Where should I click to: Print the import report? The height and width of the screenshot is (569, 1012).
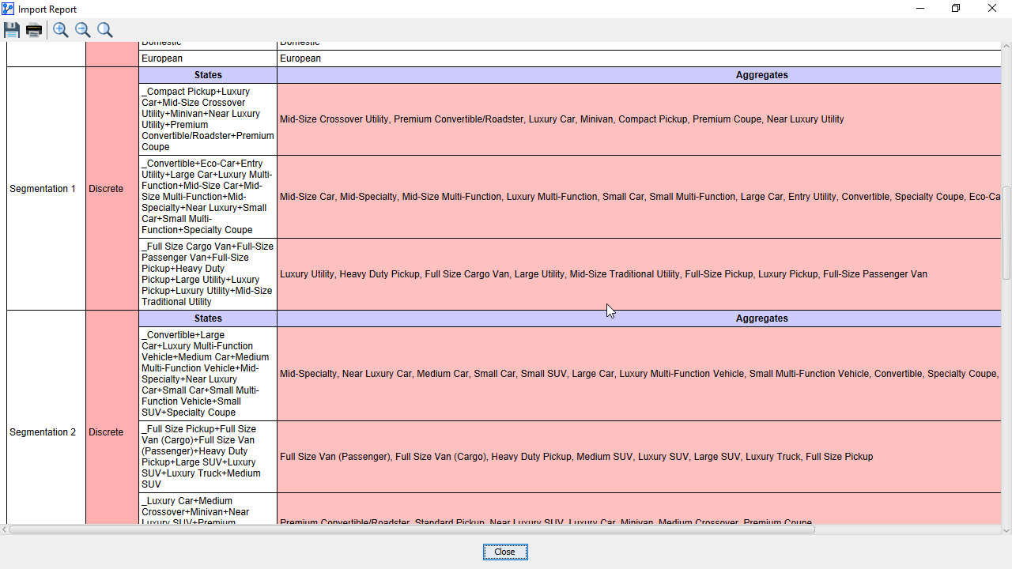click(x=34, y=30)
